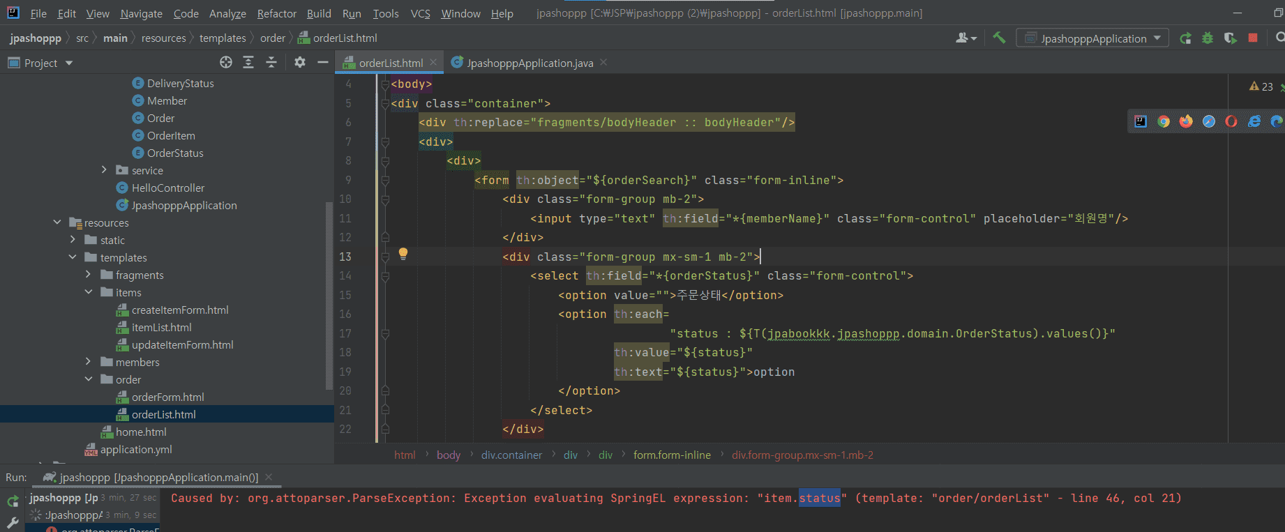Viewport: 1285px width, 532px height.
Task: Open the Tools menu
Action: pyautogui.click(x=386, y=13)
